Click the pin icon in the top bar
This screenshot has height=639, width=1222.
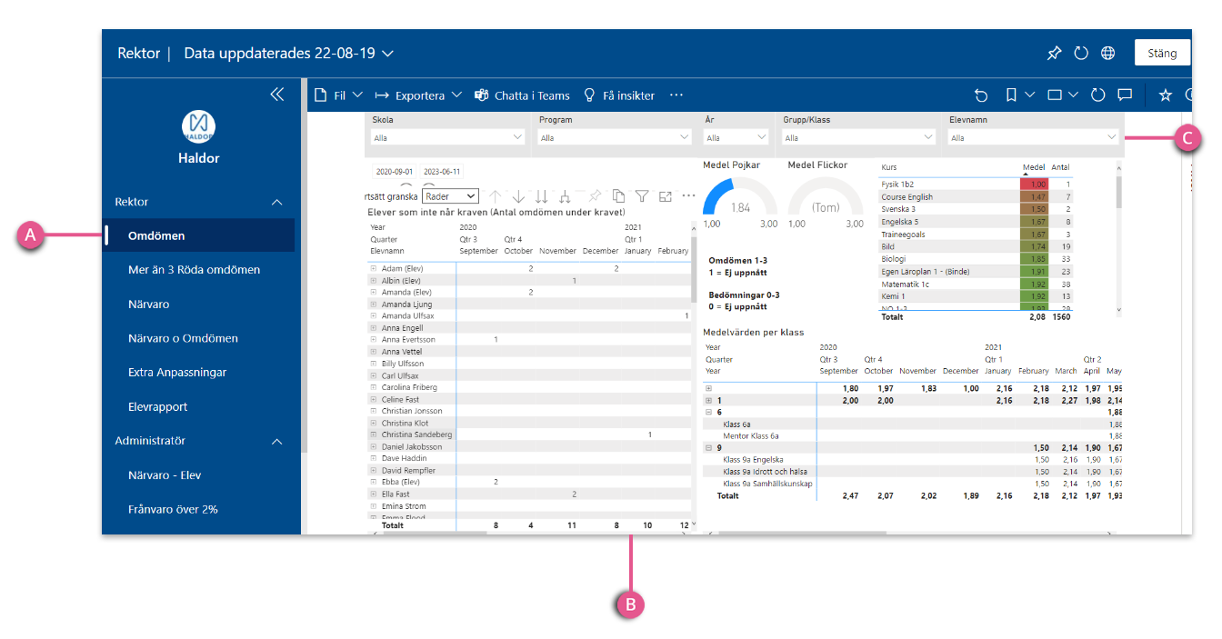1054,54
